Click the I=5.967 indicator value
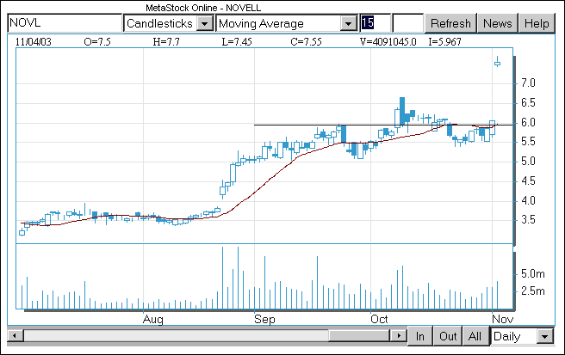 pos(444,42)
